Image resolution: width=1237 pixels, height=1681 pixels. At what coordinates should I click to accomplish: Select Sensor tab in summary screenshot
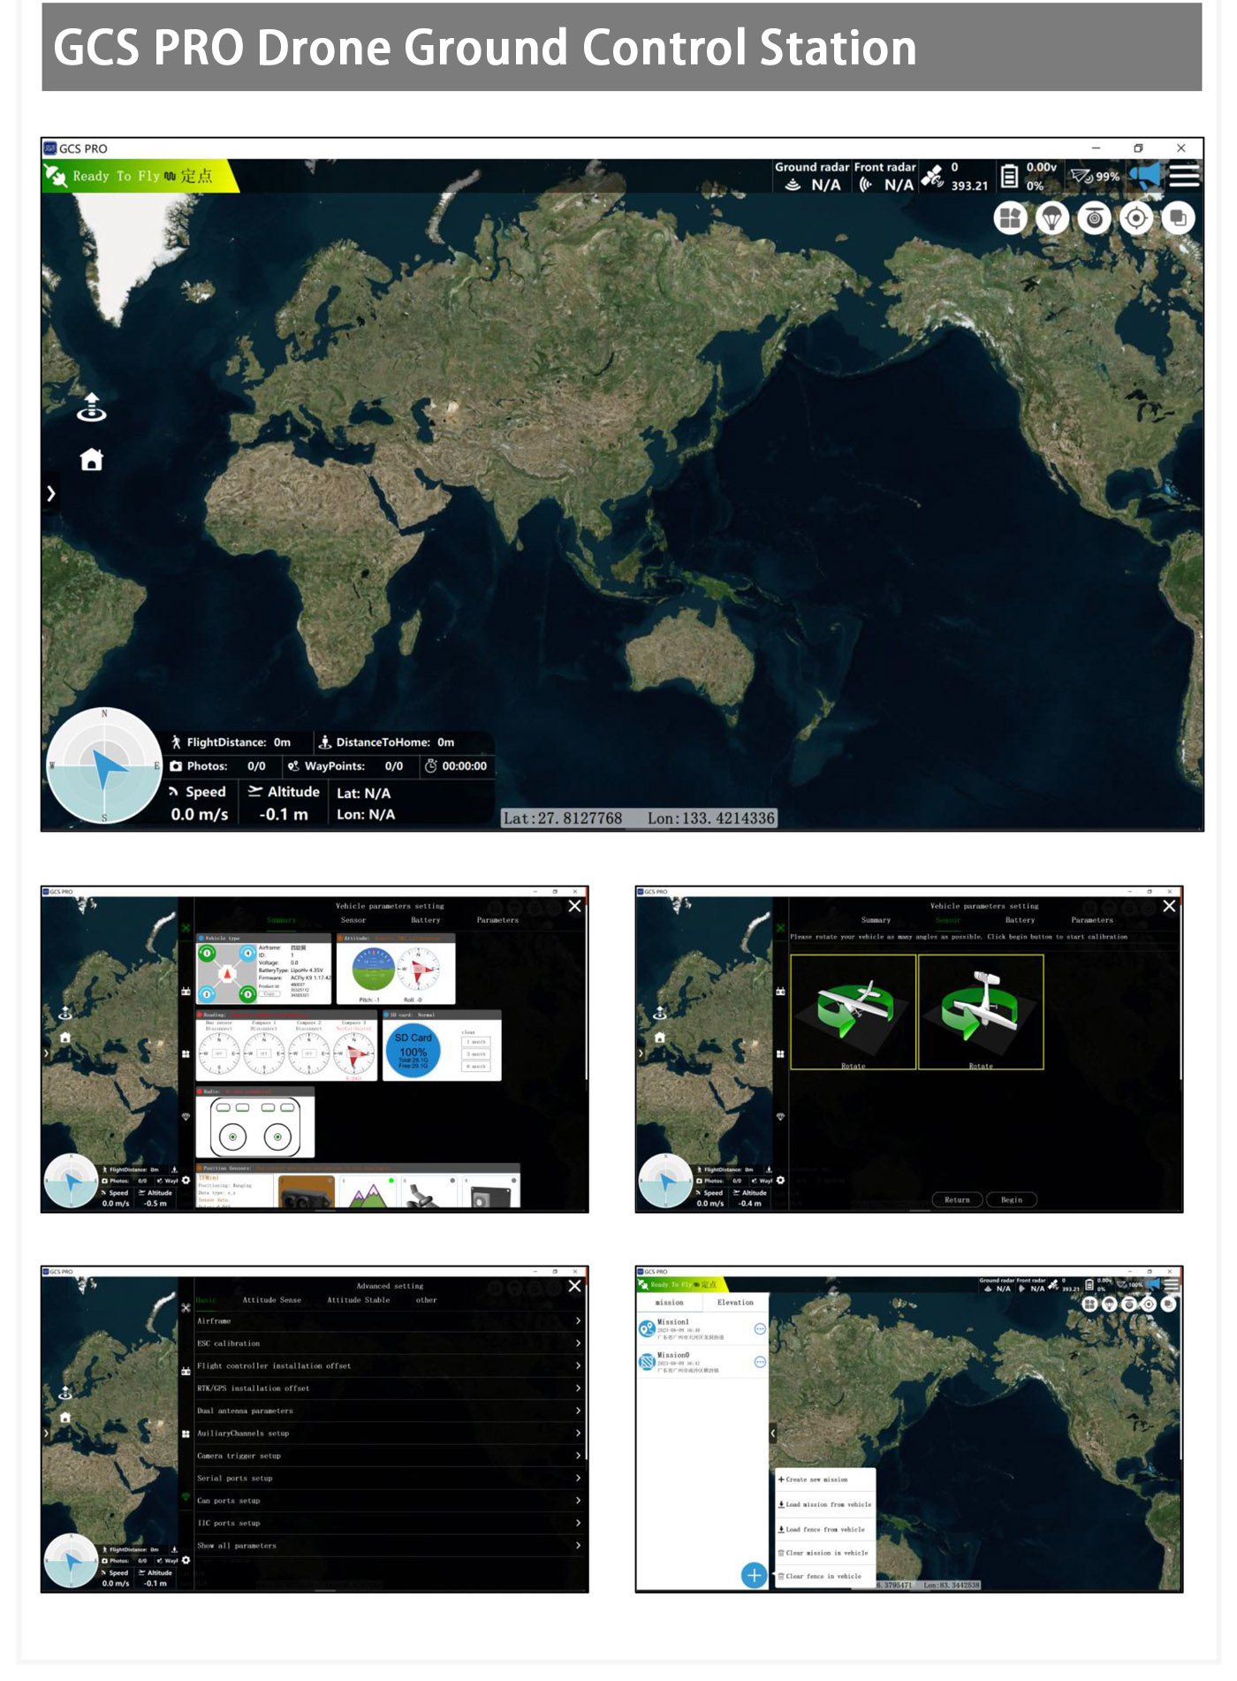[353, 920]
